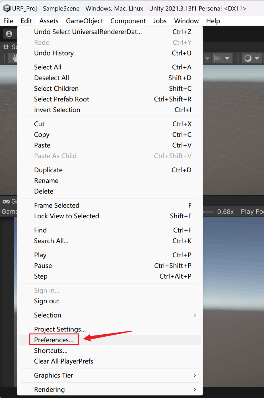264x398 pixels.
Task: Click the Scene tab grid icon
Action: tap(6, 47)
